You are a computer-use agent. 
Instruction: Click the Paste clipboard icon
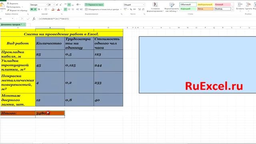pyautogui.click(x=2, y=5)
